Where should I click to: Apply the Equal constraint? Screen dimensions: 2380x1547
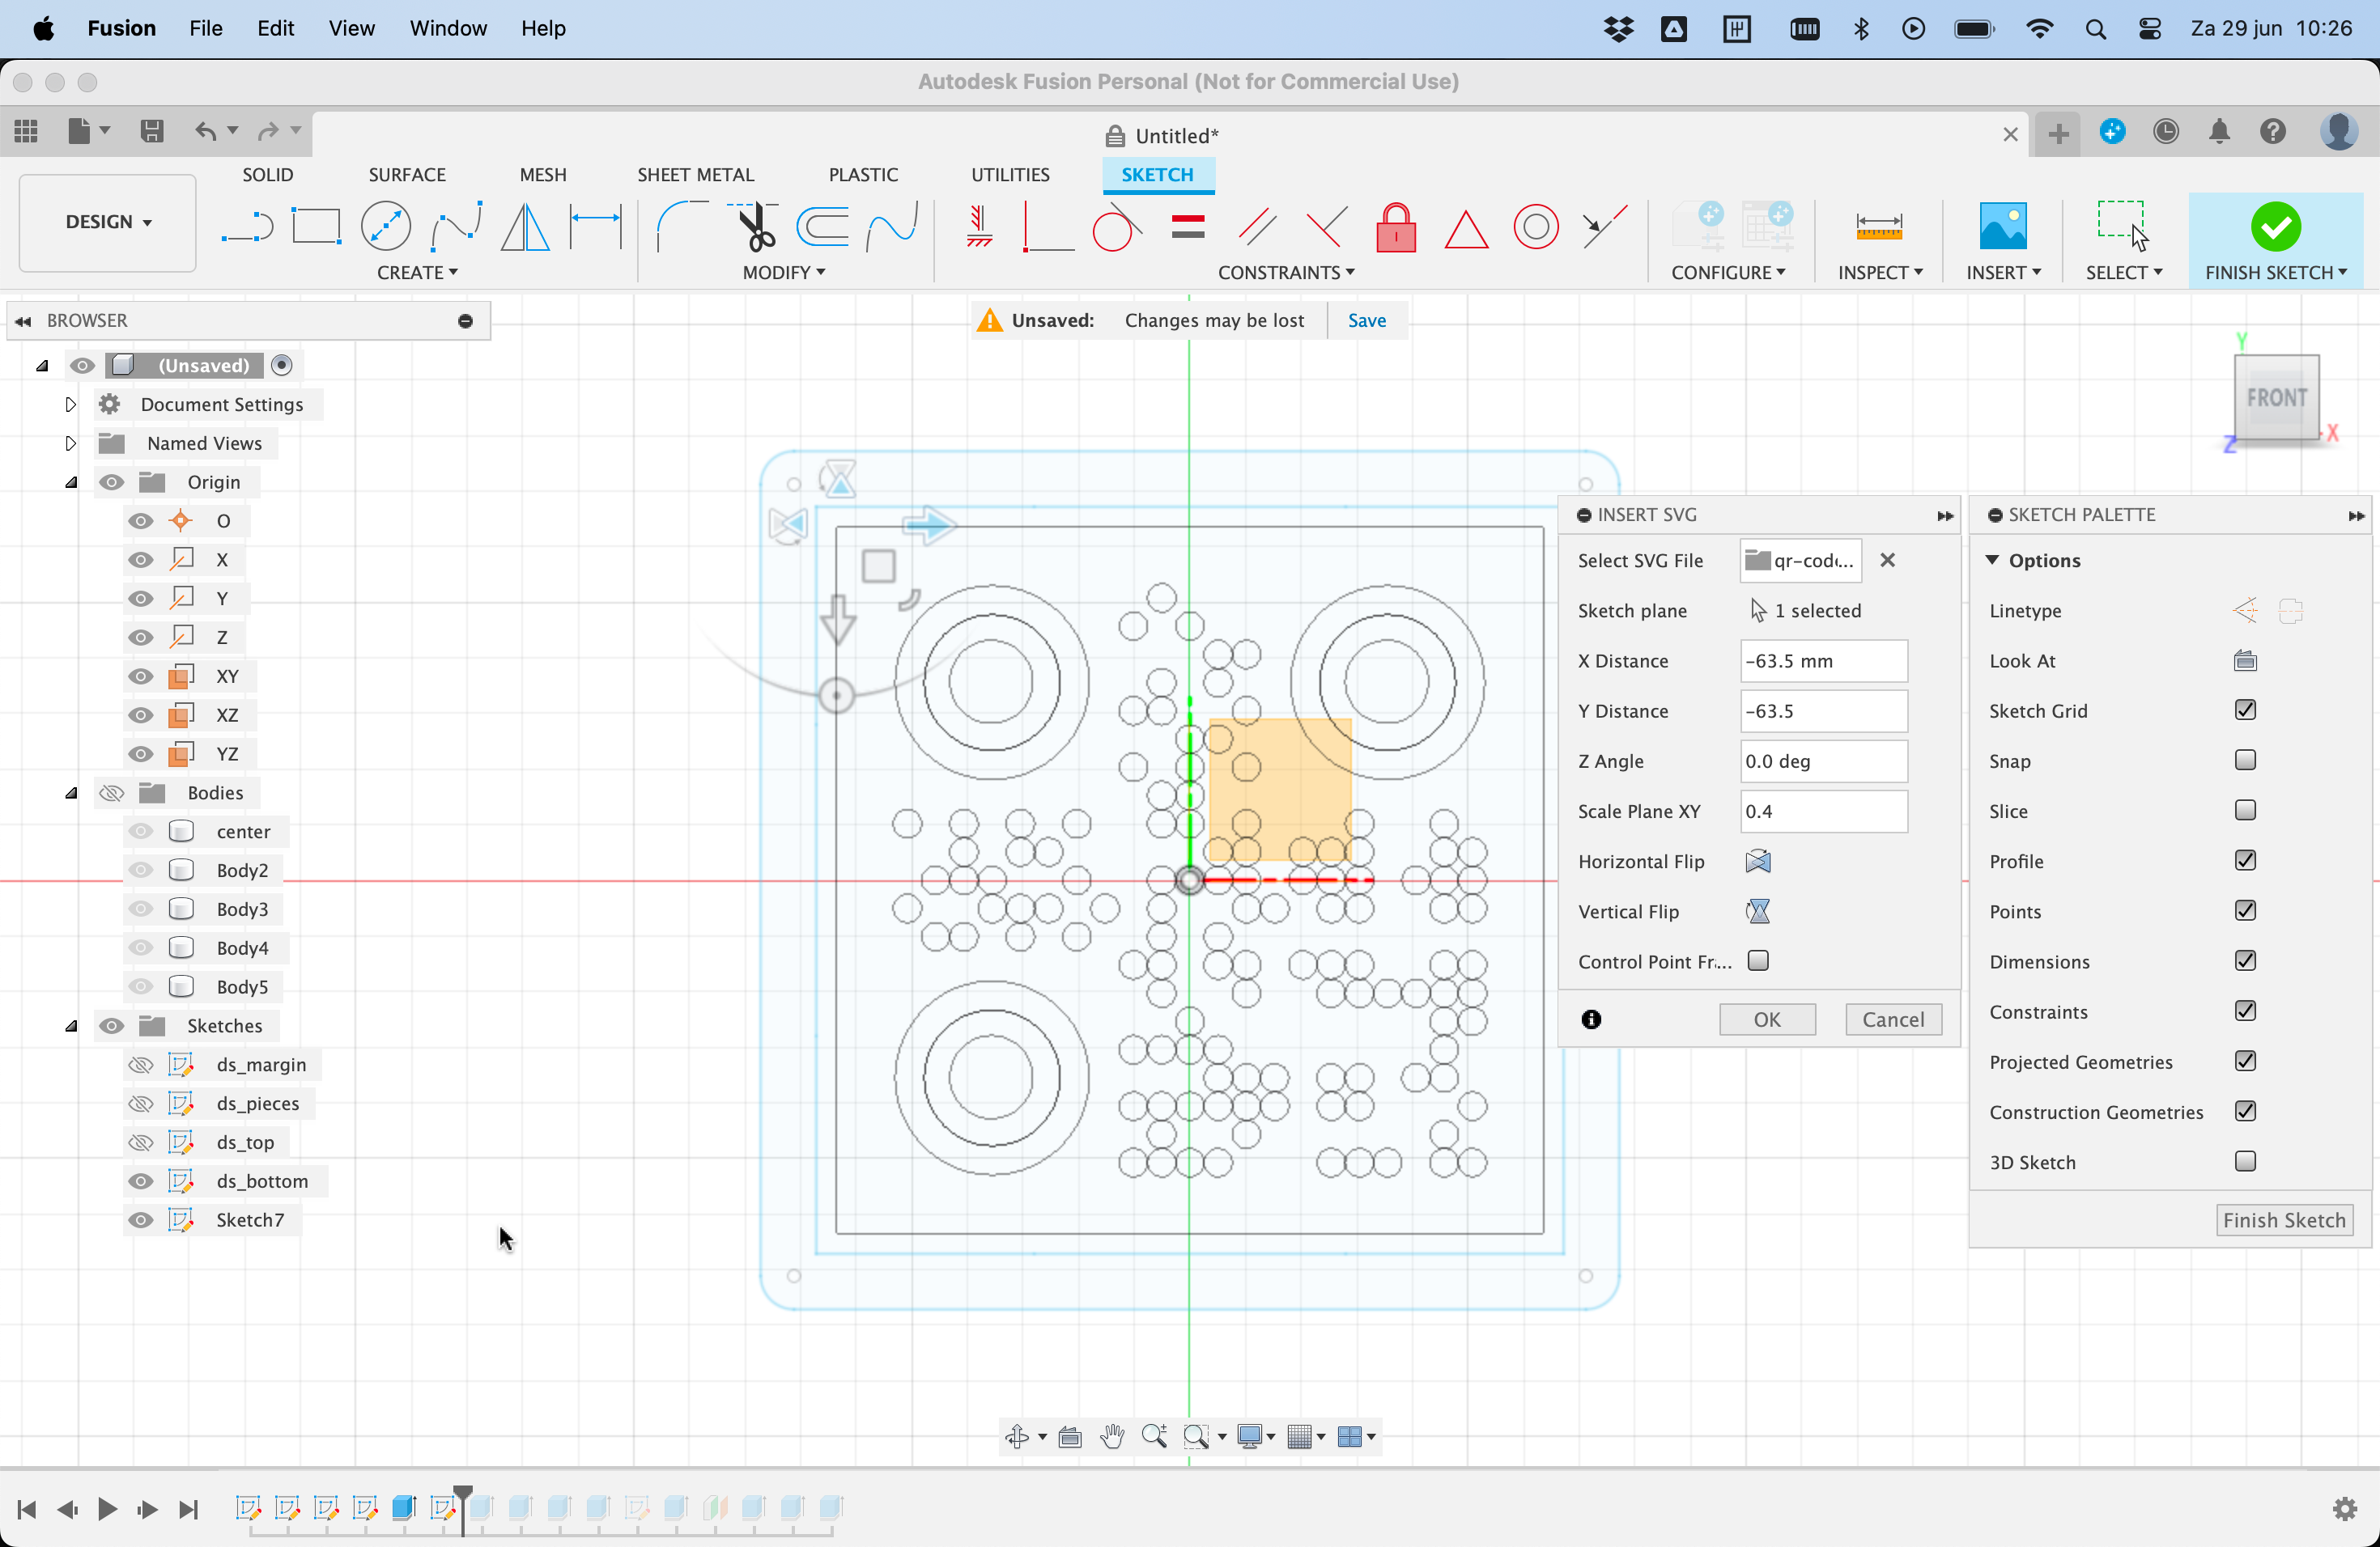coord(1187,227)
